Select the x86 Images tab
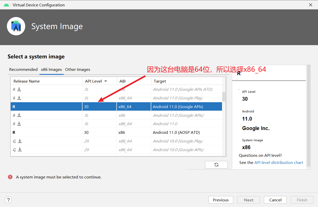318x207 pixels. [x=51, y=69]
